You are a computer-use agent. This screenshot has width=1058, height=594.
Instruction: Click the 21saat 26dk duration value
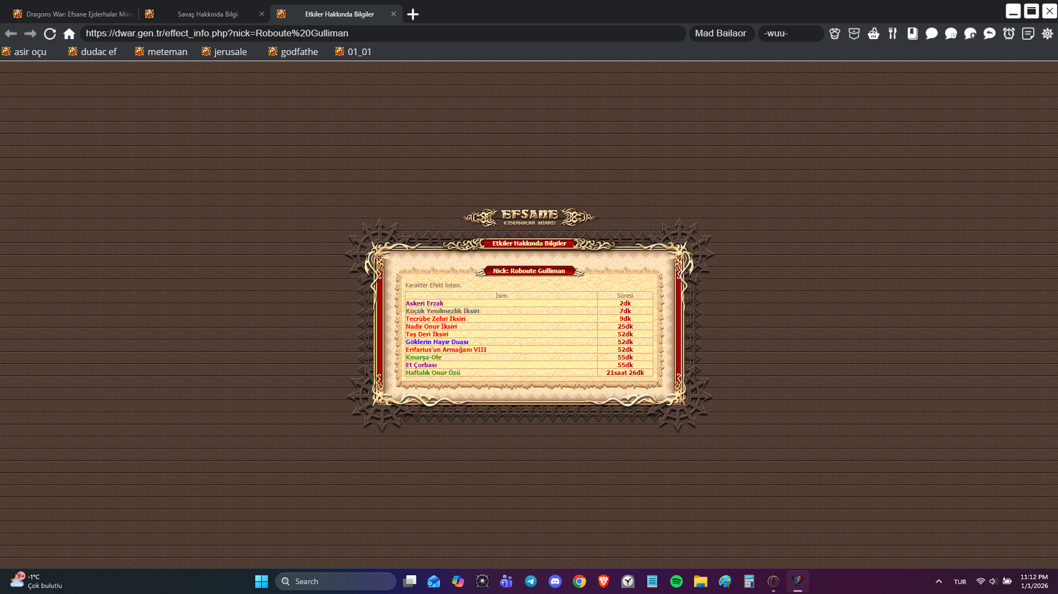coord(625,373)
